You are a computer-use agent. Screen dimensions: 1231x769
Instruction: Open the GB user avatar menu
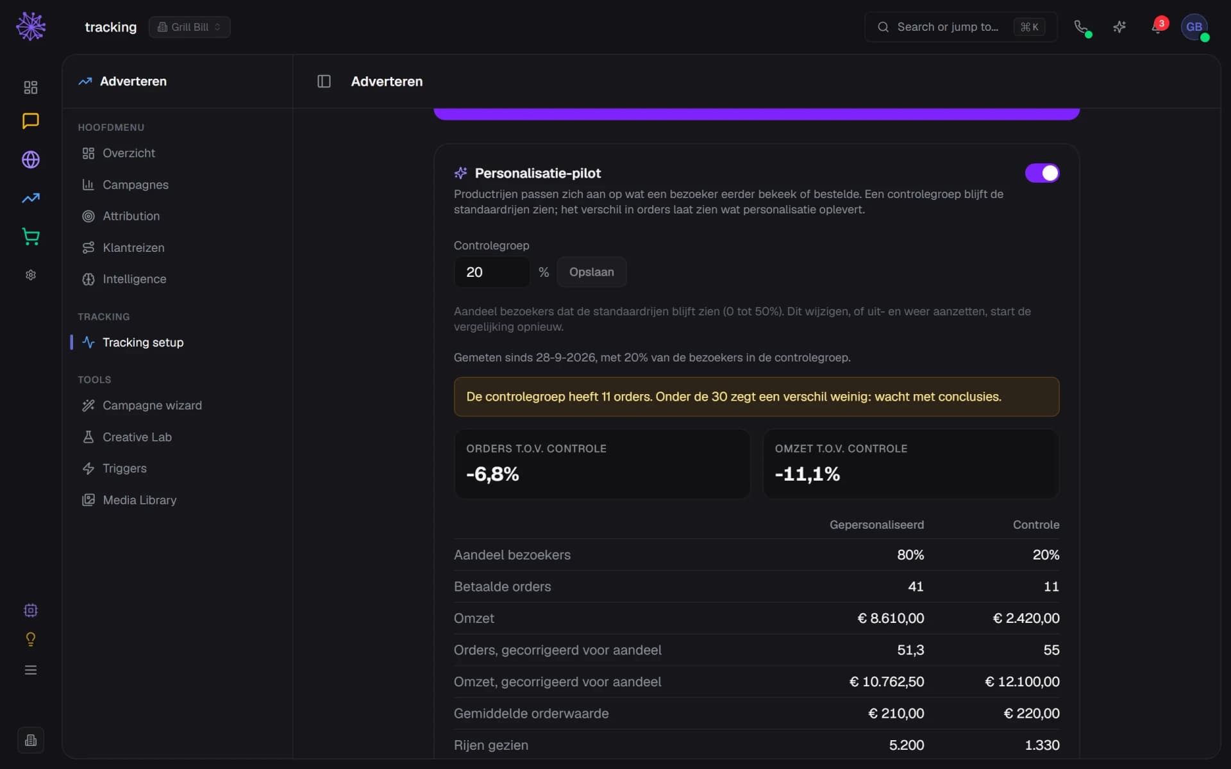1194,27
